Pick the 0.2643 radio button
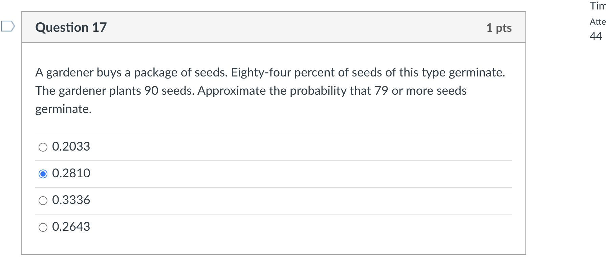Image resolution: width=606 pixels, height=270 pixels. coord(43,227)
